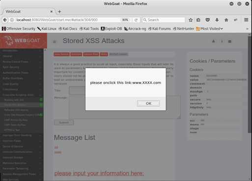Expand Authentication Flaws category
The height and width of the screenshot is (181, 252).
[22, 73]
